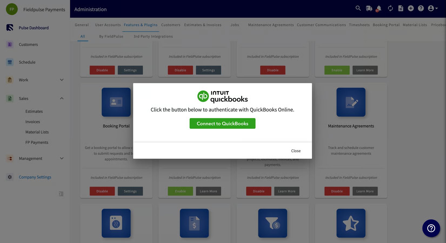446x243 pixels.
Task: Switch to the General tab
Action: [x=82, y=25]
